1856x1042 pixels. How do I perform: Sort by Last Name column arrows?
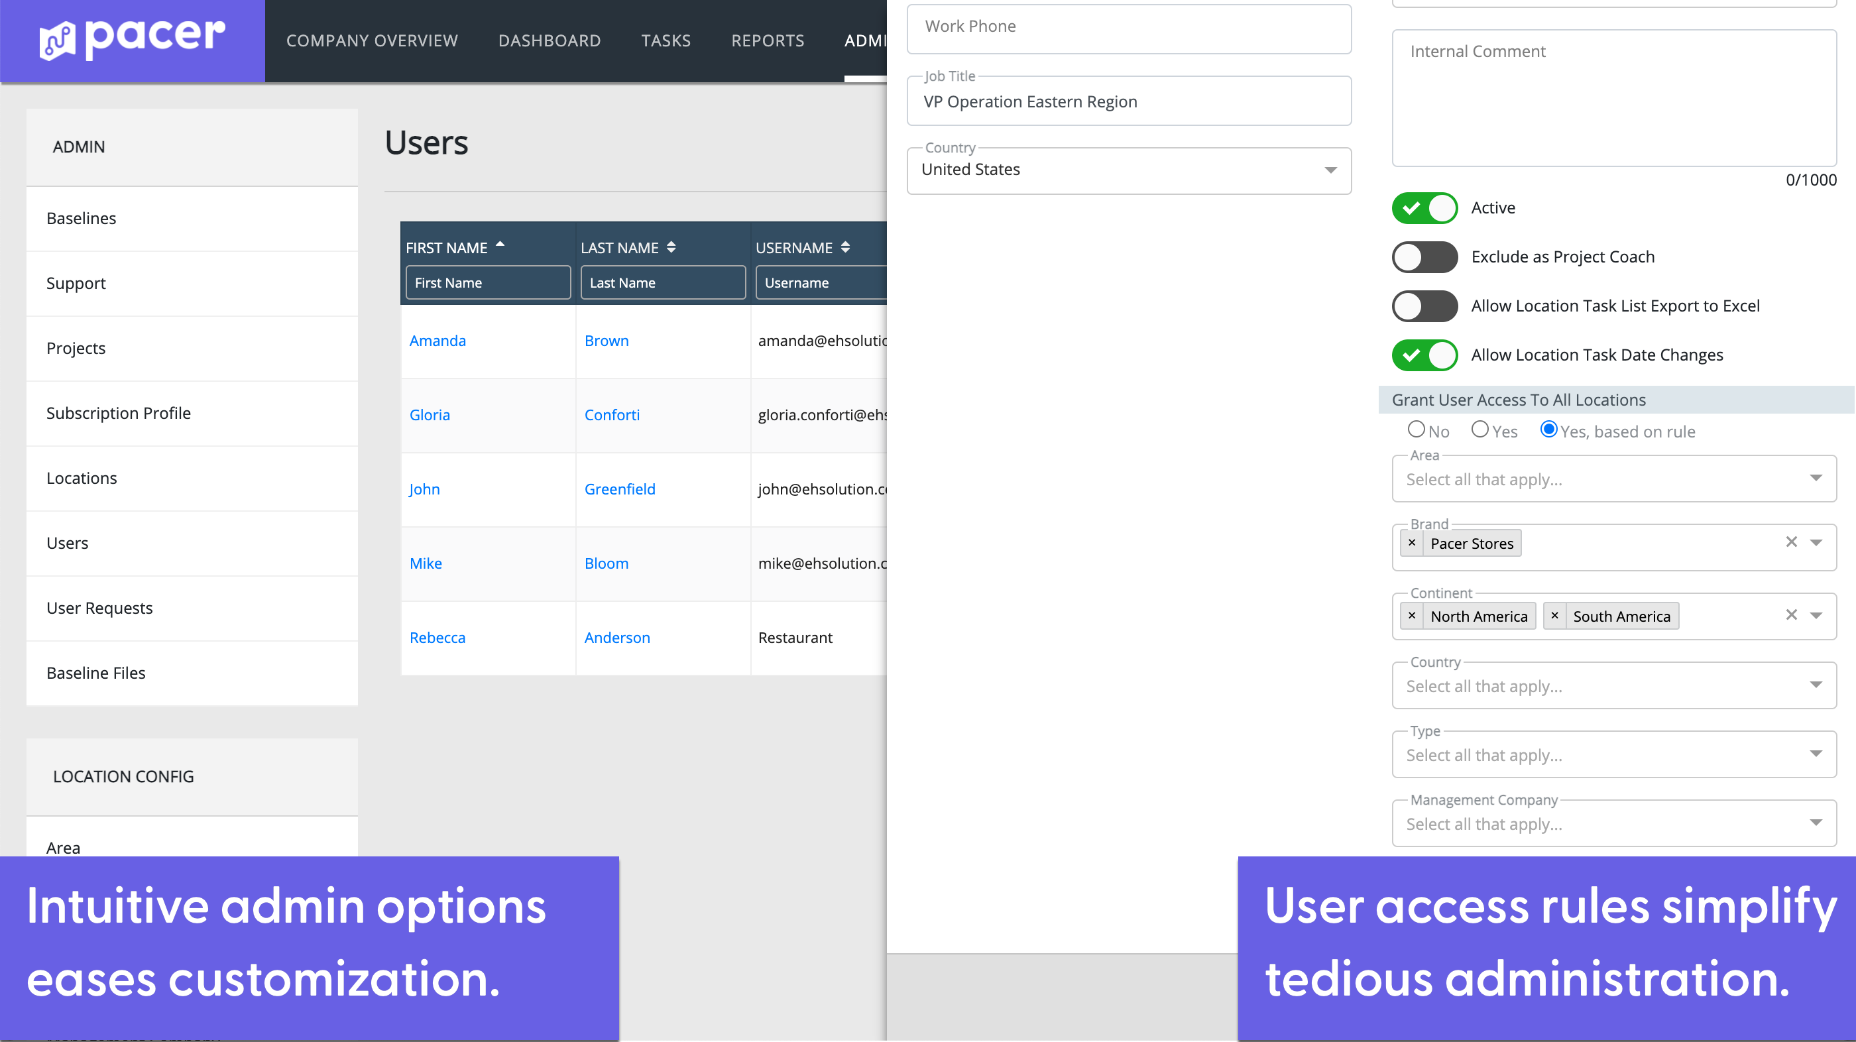[671, 247]
